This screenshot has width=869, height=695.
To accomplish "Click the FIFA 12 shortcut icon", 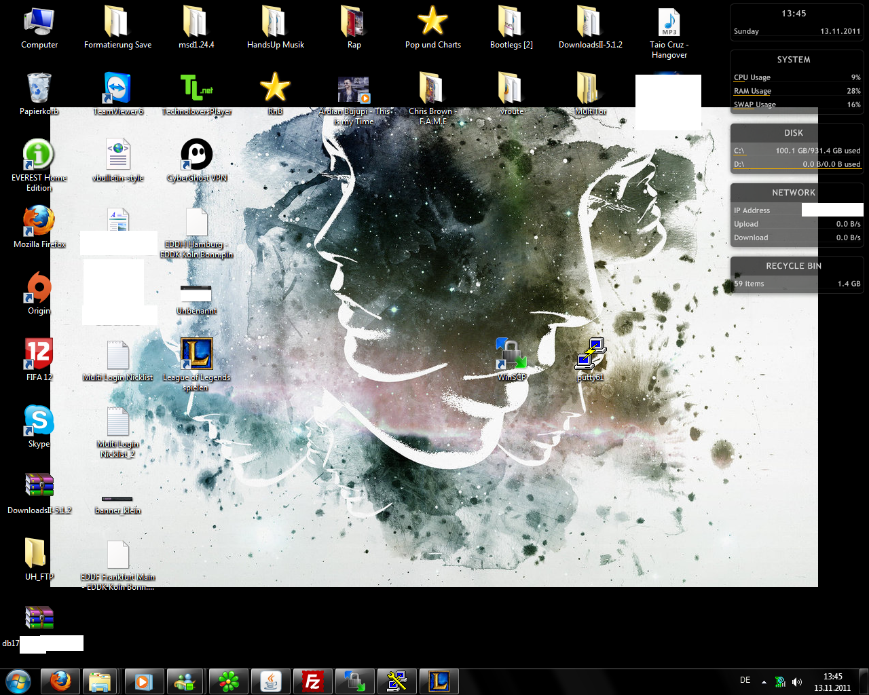I will [39, 354].
